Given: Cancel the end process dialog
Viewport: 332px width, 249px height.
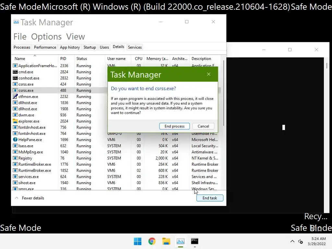Looking at the screenshot, I should (x=203, y=126).
